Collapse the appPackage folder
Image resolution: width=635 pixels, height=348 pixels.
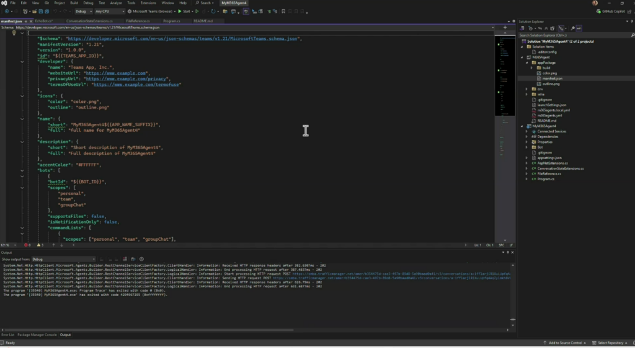pos(527,63)
